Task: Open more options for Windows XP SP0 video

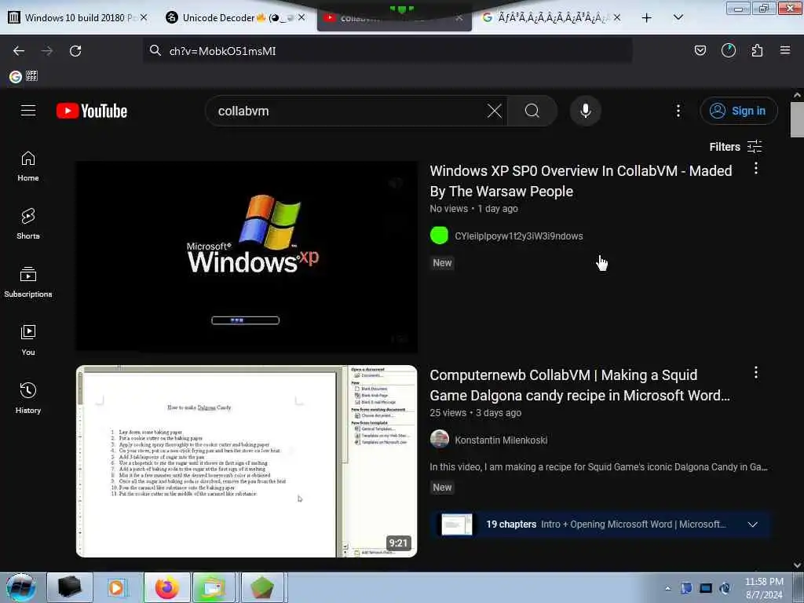Action: [756, 169]
